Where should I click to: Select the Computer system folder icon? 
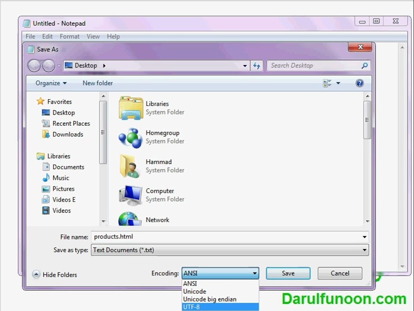[131, 195]
